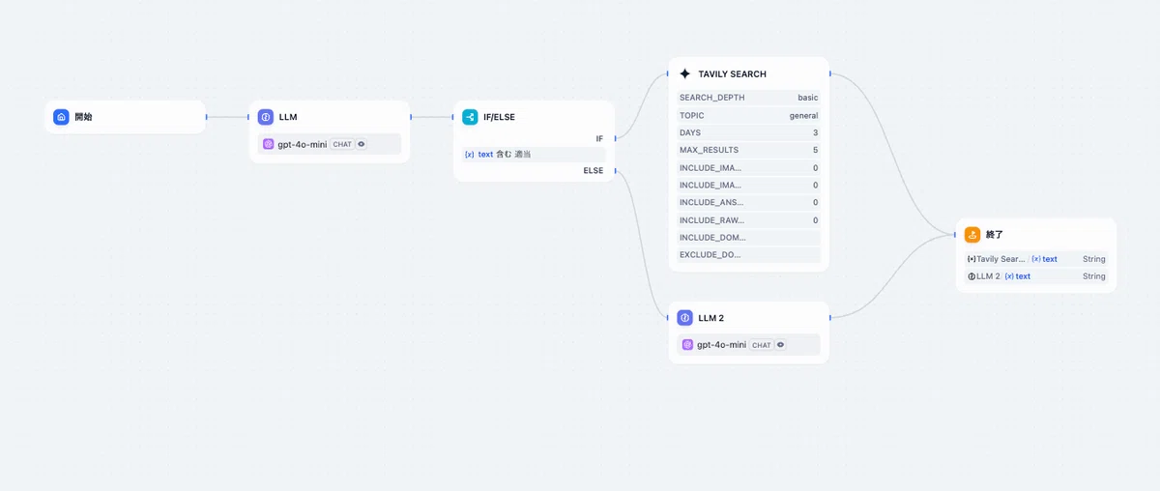The image size is (1160, 491).
Task: Click the IF label in IF/ELSE node
Action: point(599,139)
